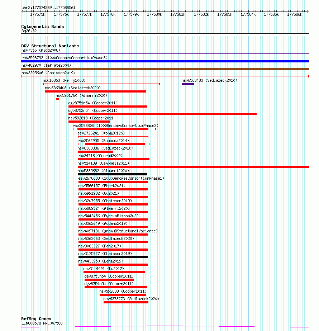Click the 177575k ruler position
This screenshot has height=331, width=319.
[x=38, y=14]
